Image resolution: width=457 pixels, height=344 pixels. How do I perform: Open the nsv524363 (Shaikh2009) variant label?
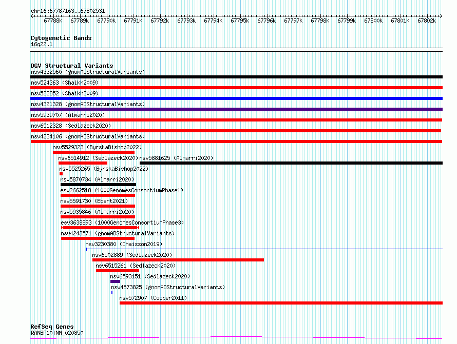(x=65, y=83)
